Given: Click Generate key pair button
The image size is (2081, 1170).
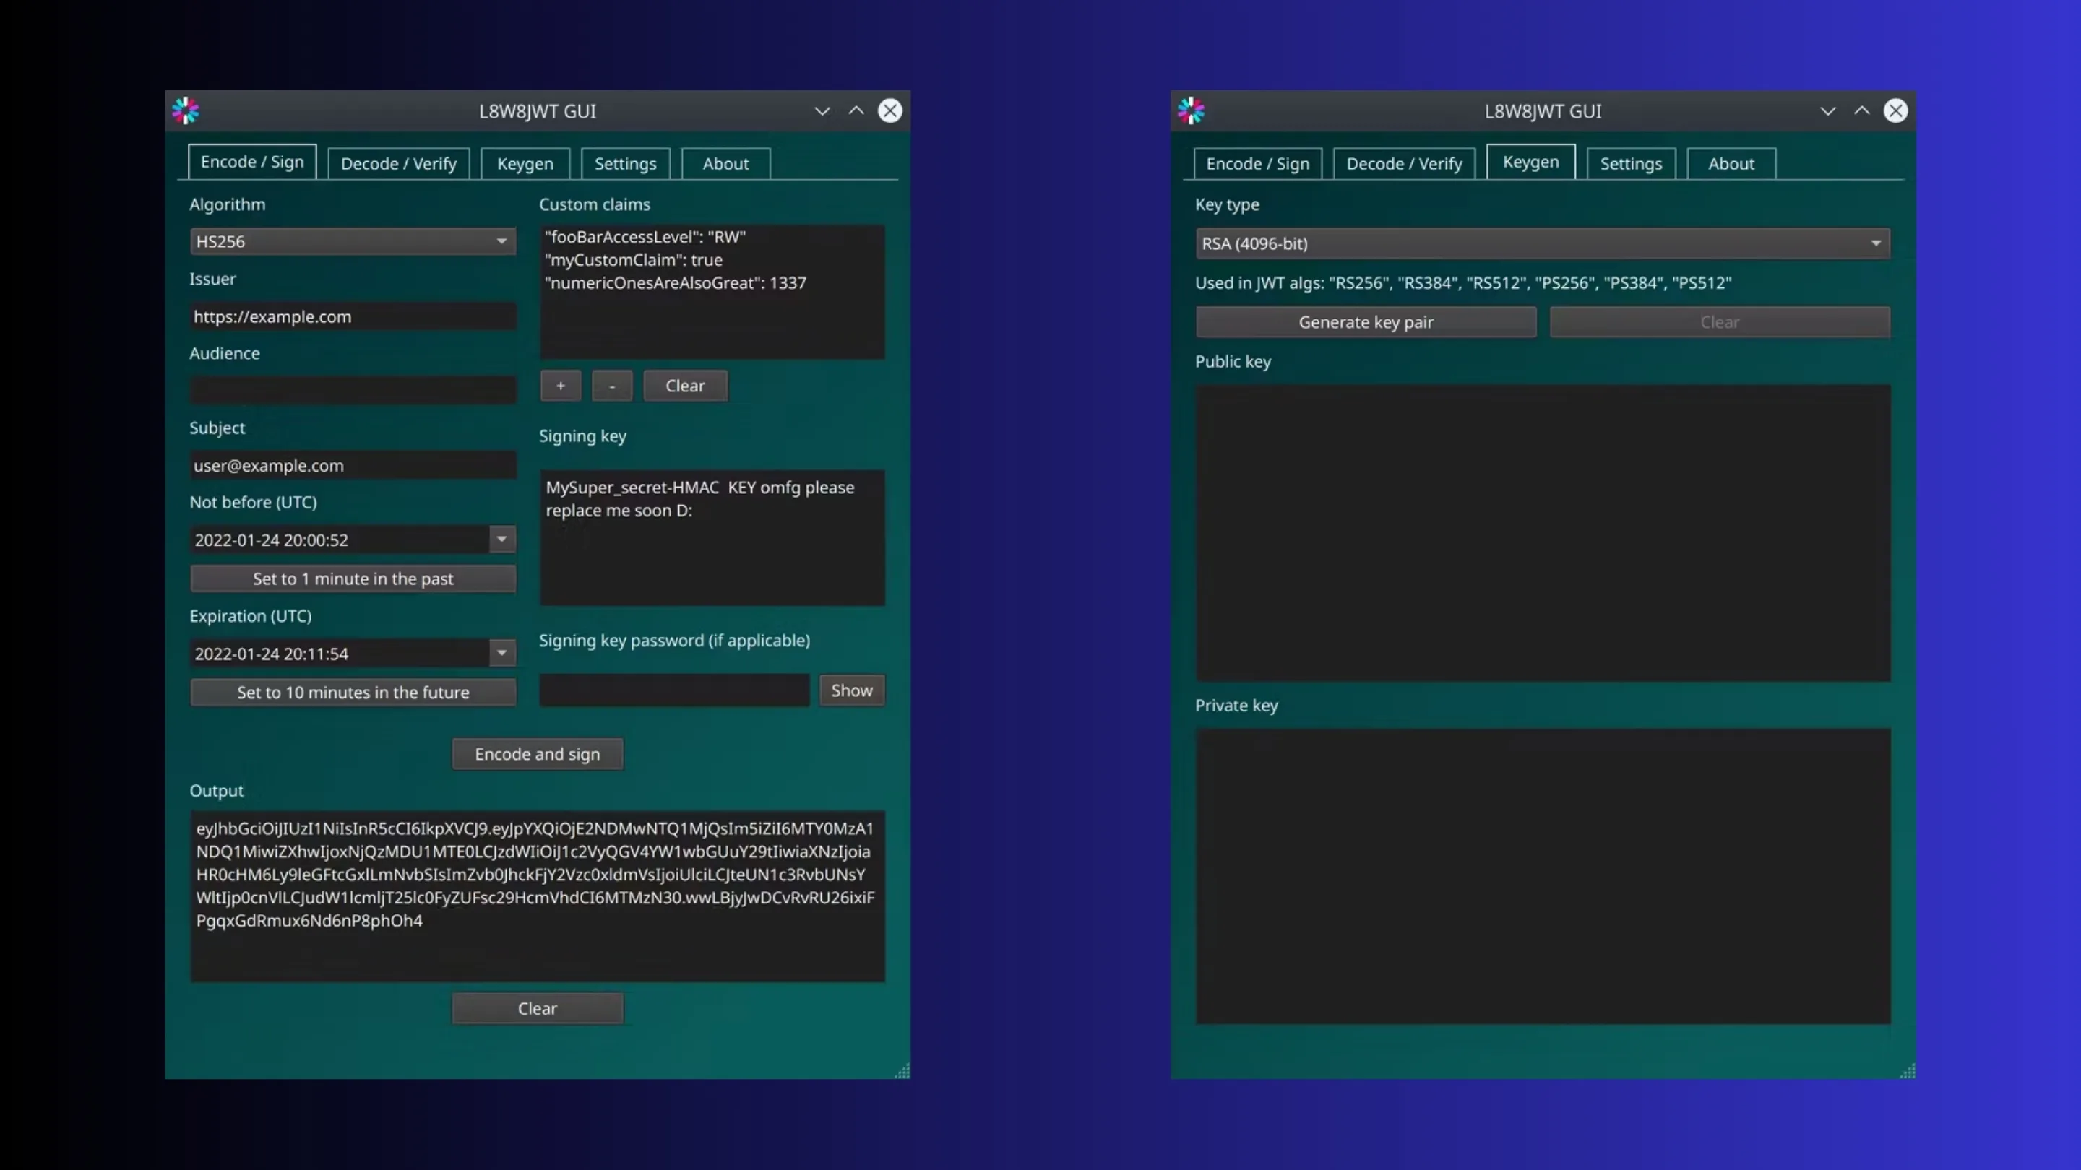Looking at the screenshot, I should [x=1366, y=322].
